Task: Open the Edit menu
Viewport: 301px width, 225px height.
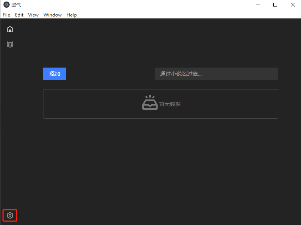Action: pos(19,15)
